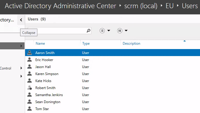Click the scrm (local) breadcrumb
Image resolution: width=200 pixels, height=113 pixels.
tap(141, 6)
